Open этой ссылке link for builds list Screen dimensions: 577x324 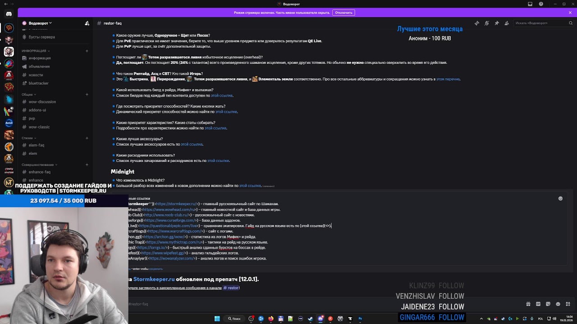click(222, 95)
